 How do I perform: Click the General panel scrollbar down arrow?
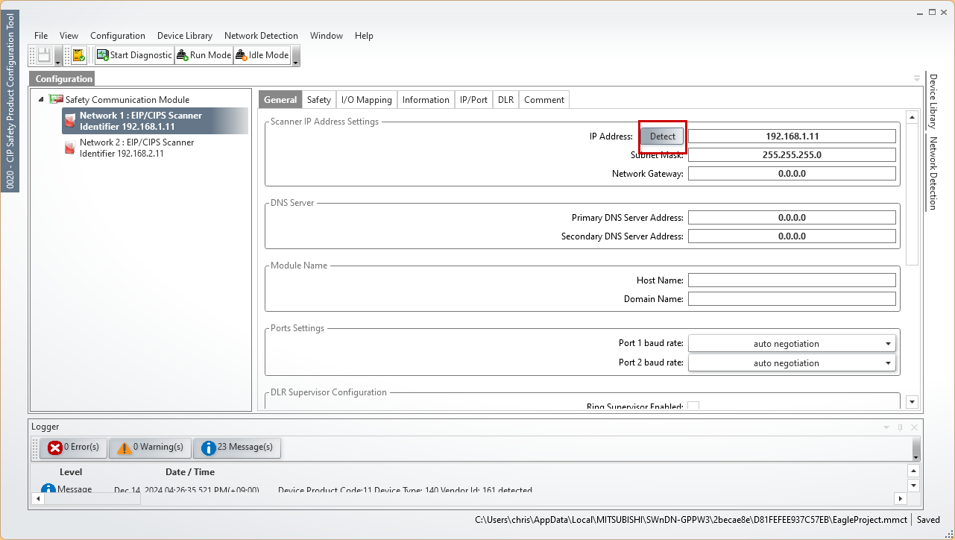click(x=912, y=402)
